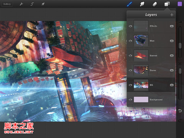Hide the Background color layer
This screenshot has height=138, width=184.
point(130,100)
